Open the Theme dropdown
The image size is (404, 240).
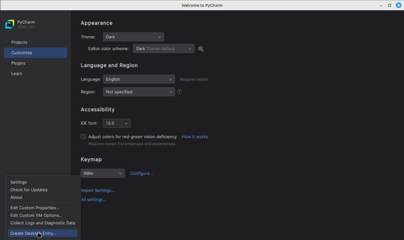click(x=133, y=37)
